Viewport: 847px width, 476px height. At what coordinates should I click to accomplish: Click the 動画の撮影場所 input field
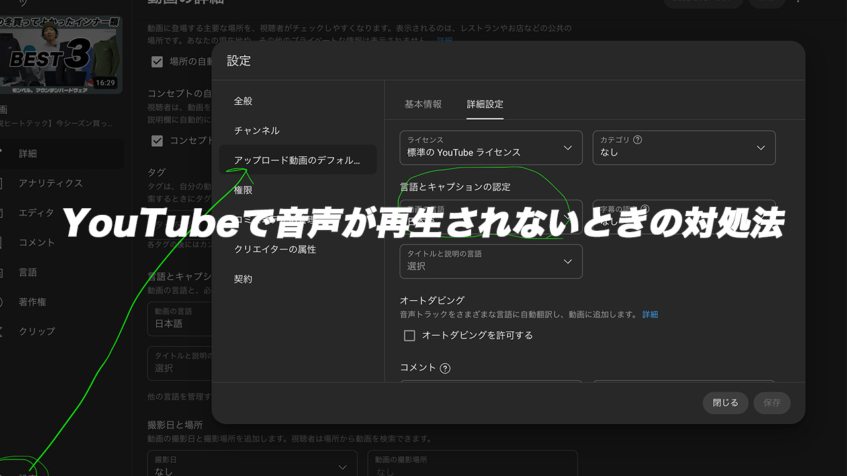[x=472, y=465]
